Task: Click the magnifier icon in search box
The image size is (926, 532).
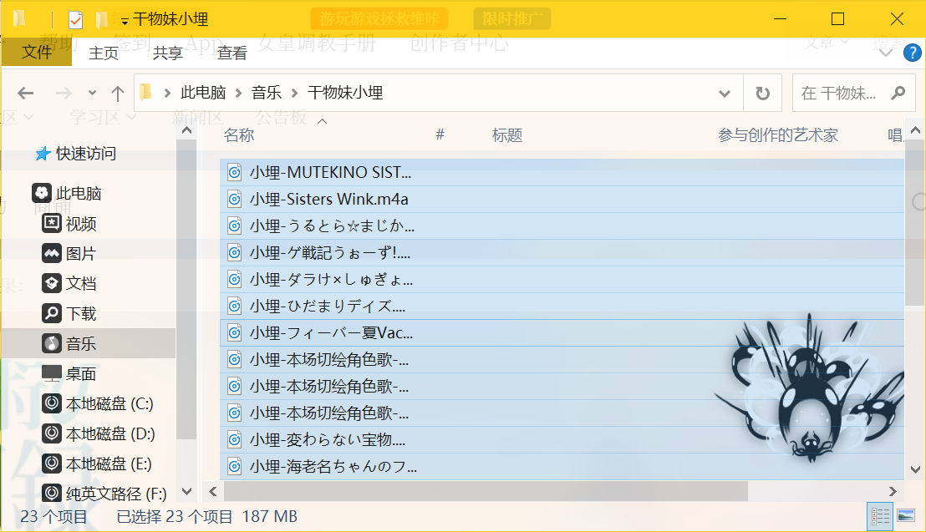Action: (x=898, y=94)
